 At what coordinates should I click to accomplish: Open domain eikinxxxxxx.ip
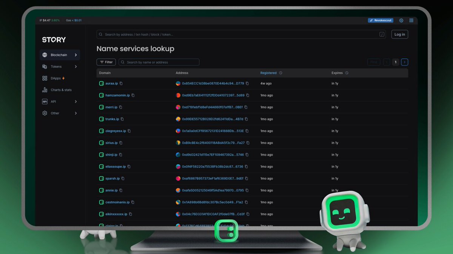[x=116, y=214]
